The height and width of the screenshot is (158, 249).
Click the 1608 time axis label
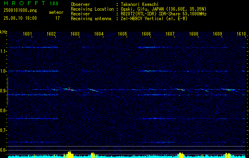click(x=194, y=34)
